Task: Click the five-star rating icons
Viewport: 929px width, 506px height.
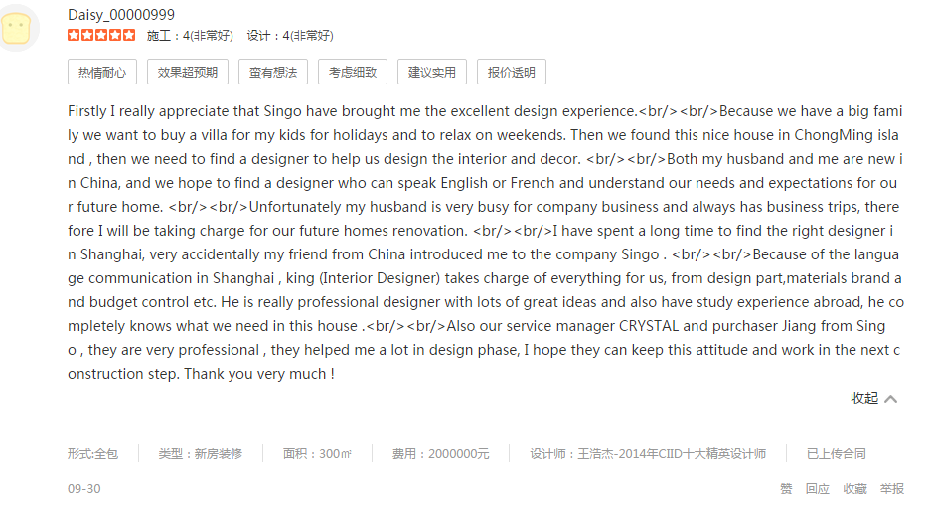Action: [x=101, y=36]
